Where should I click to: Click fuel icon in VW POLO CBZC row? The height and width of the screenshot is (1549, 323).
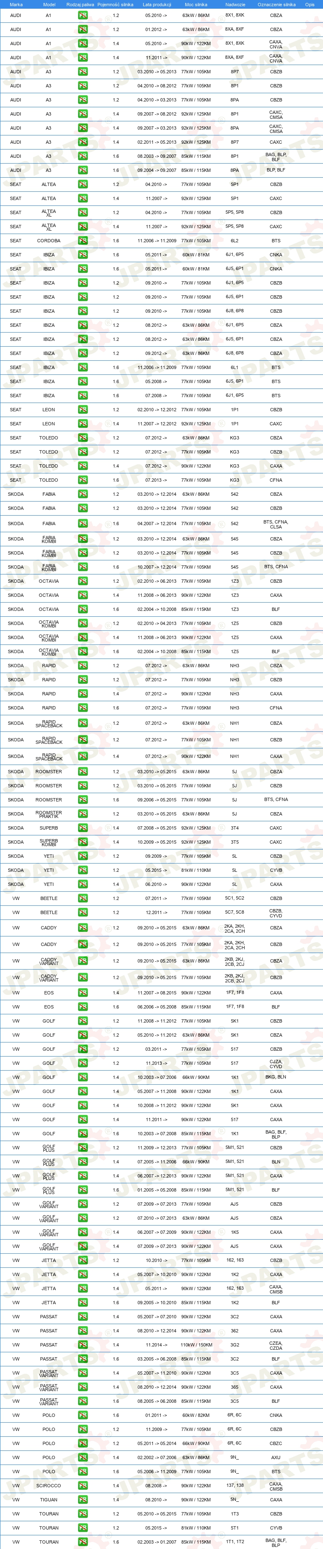83,1443
